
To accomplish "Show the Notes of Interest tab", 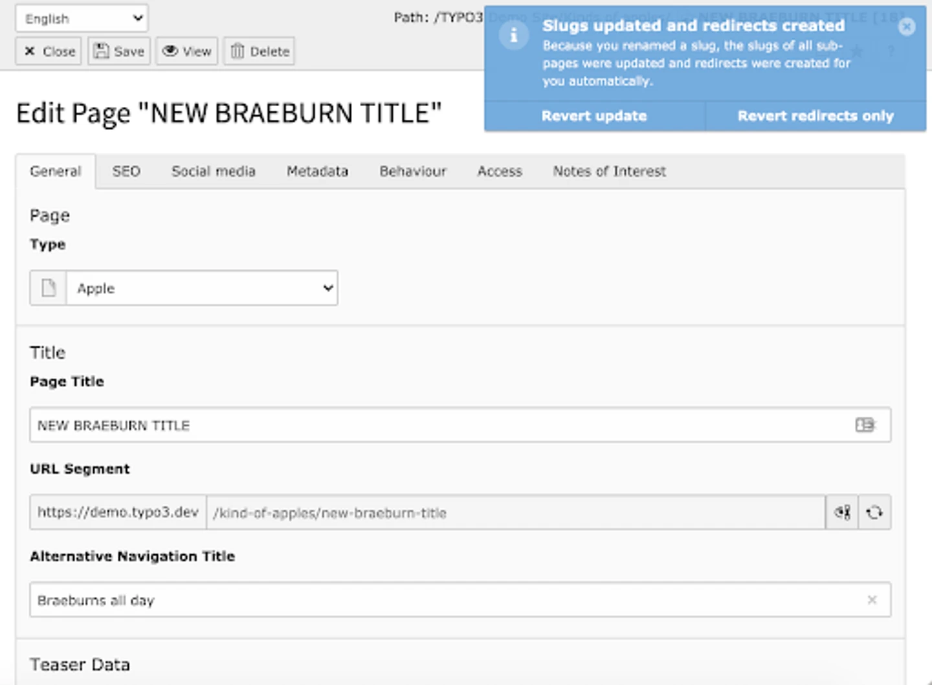I will click(x=608, y=172).
